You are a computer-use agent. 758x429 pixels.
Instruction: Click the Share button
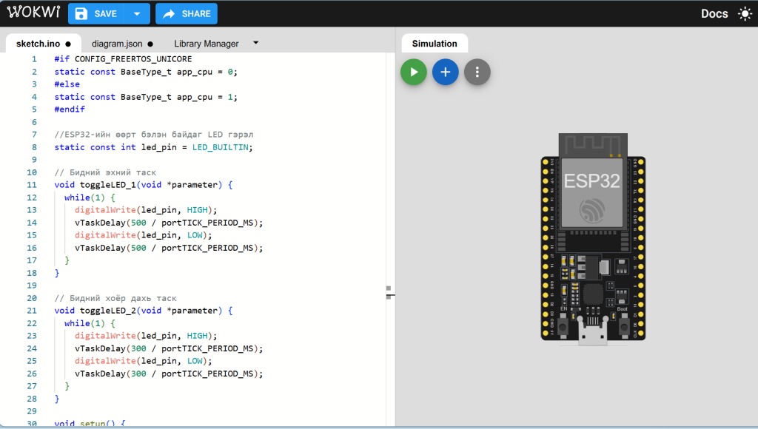pyautogui.click(x=187, y=13)
